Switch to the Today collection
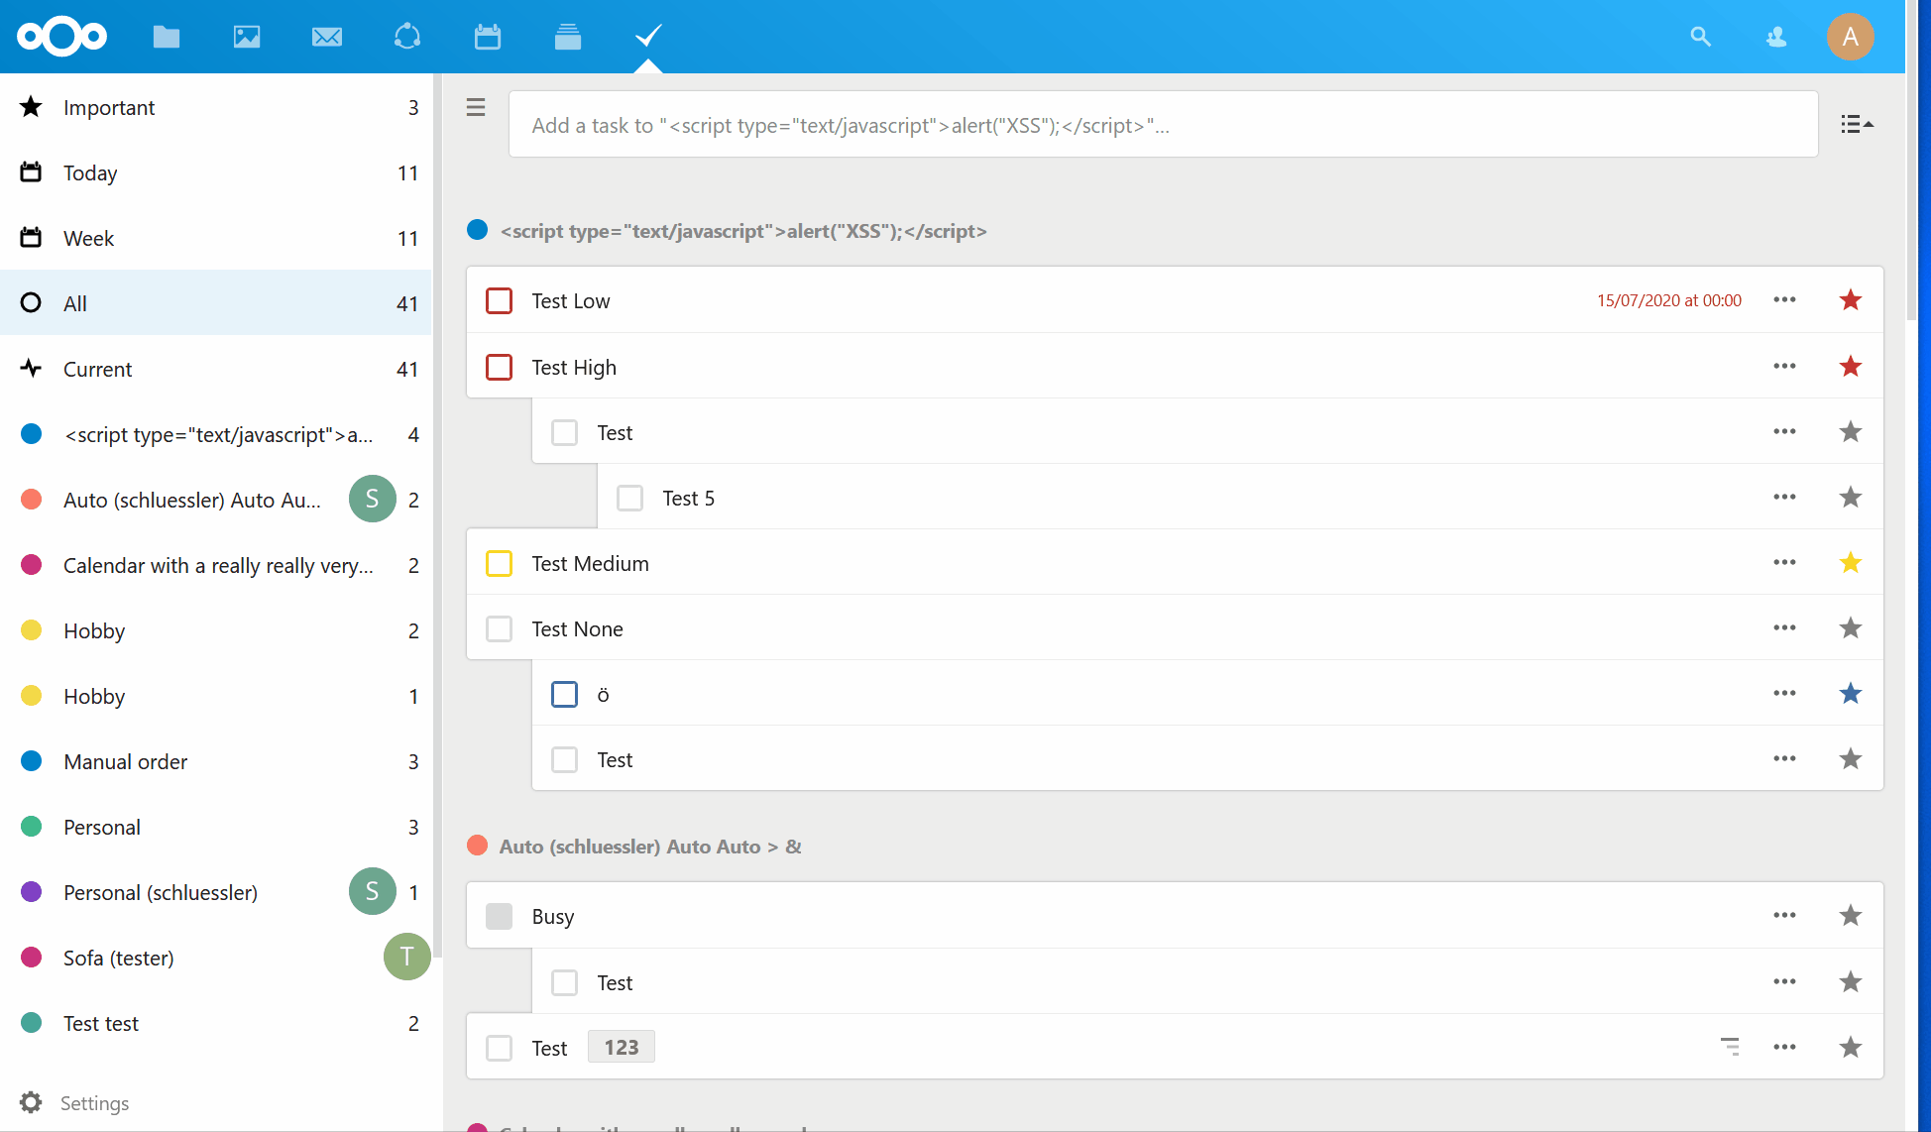1931x1132 pixels. (90, 172)
